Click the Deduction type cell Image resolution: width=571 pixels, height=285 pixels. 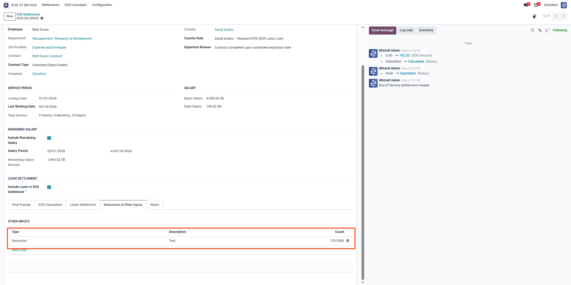pyautogui.click(x=19, y=241)
